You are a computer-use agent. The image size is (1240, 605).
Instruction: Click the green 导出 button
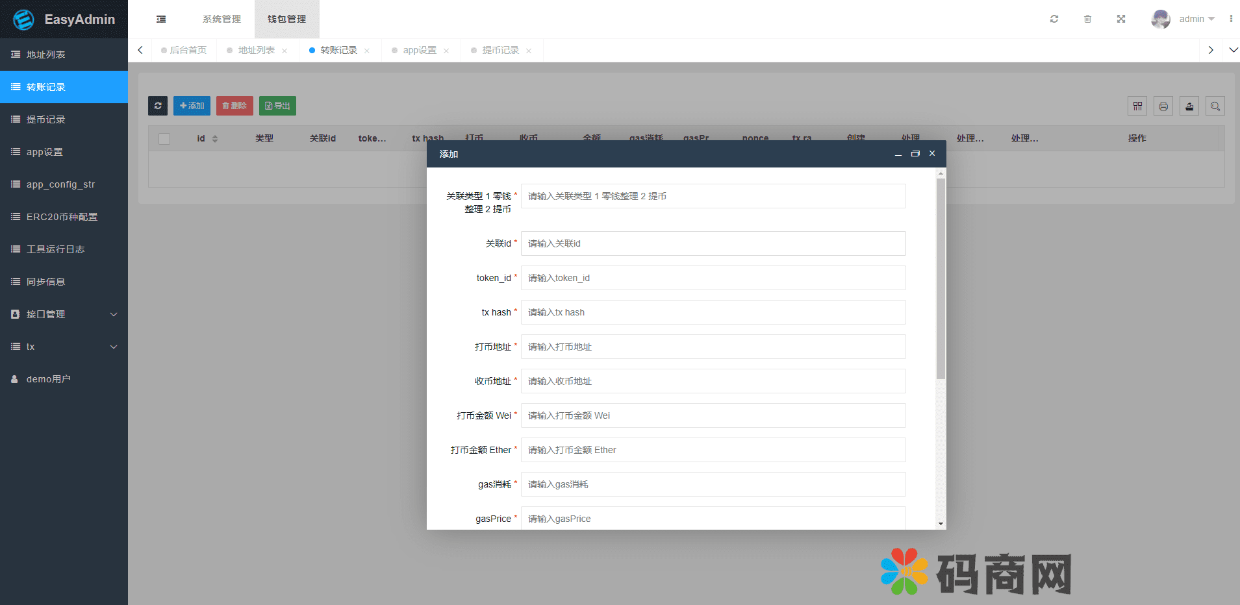coord(277,106)
